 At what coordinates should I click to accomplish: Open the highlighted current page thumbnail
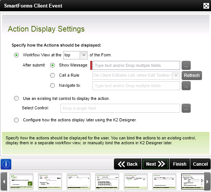[x=193, y=181]
